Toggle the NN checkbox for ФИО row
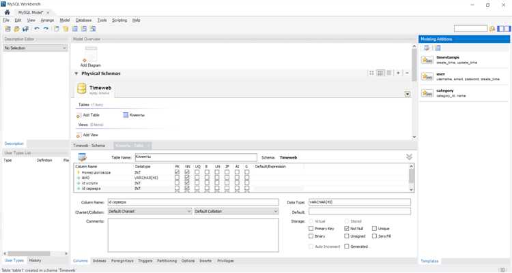 click(x=187, y=178)
